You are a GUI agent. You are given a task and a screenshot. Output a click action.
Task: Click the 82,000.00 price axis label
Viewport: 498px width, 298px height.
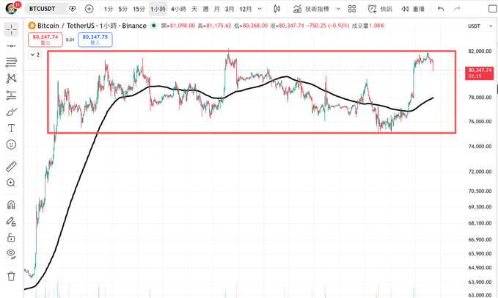(480, 51)
